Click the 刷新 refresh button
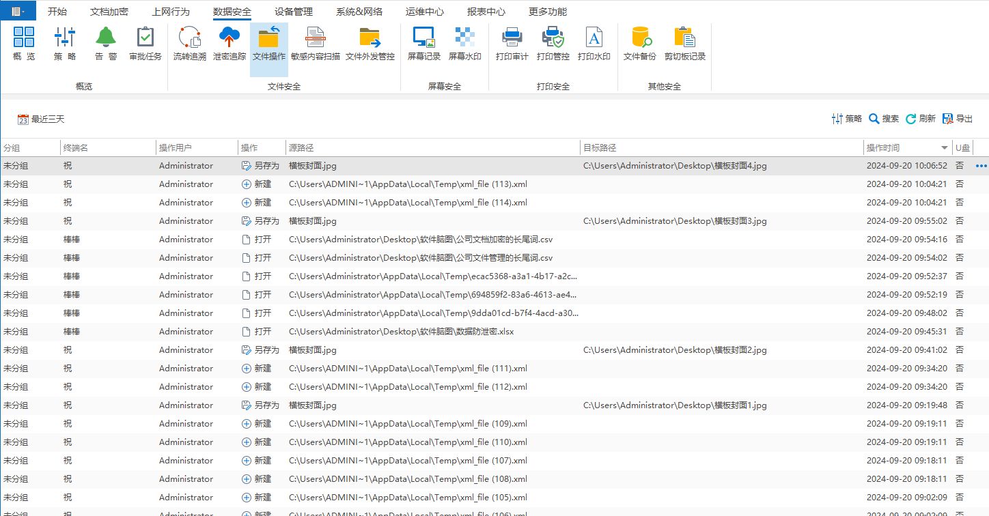 (x=921, y=119)
